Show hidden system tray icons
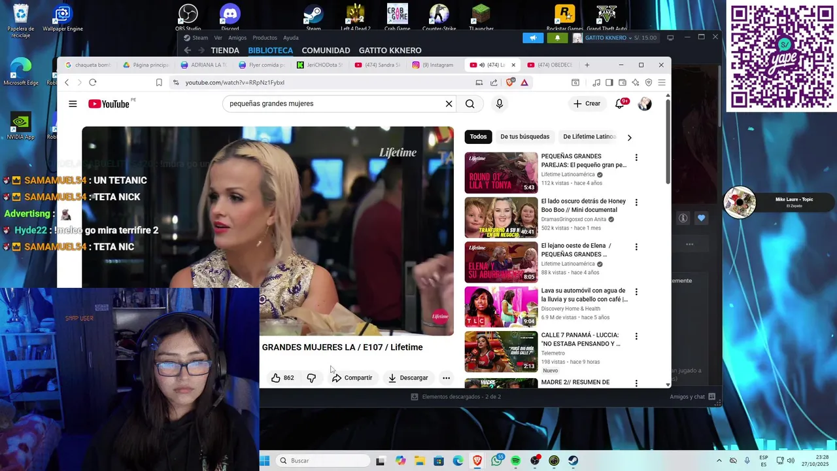The height and width of the screenshot is (471, 837). pos(719,461)
